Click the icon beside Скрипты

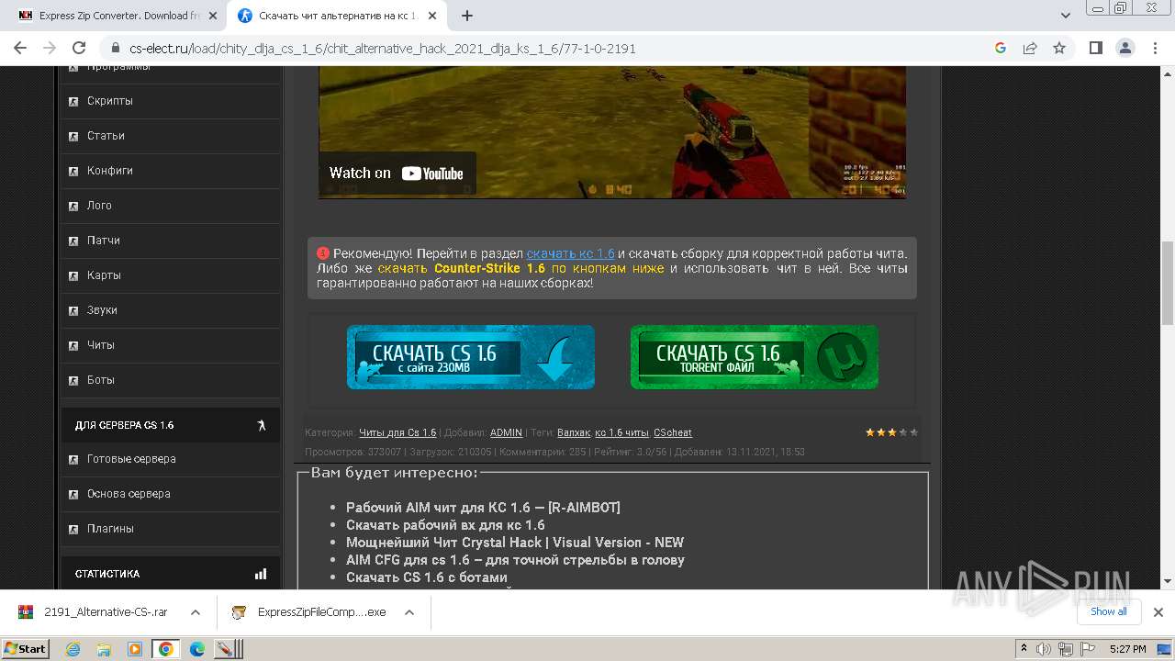[73, 101]
